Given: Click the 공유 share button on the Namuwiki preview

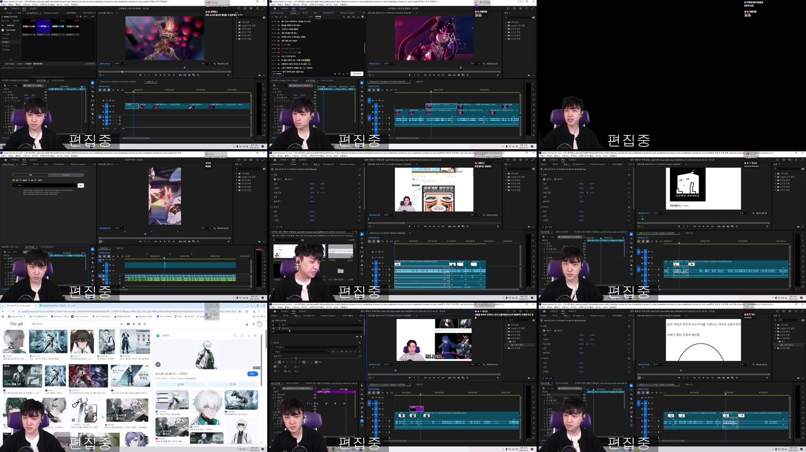Looking at the screenshot, I should tap(181, 384).
